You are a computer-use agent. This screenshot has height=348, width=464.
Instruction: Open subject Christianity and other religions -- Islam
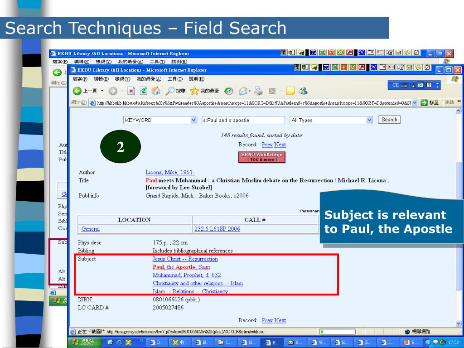[x=198, y=283]
